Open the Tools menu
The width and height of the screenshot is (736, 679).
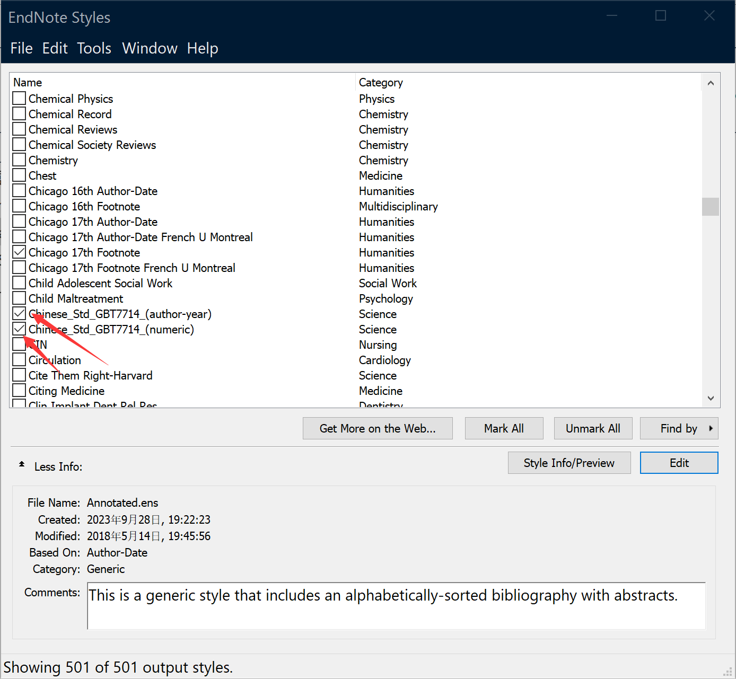coord(94,48)
